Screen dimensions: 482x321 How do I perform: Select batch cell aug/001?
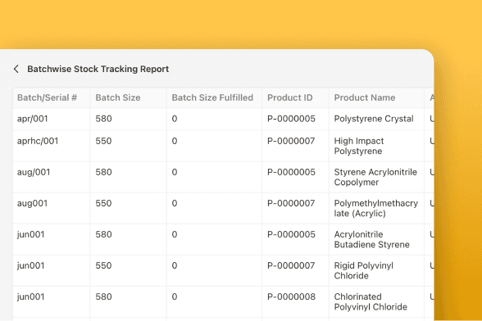click(x=34, y=172)
